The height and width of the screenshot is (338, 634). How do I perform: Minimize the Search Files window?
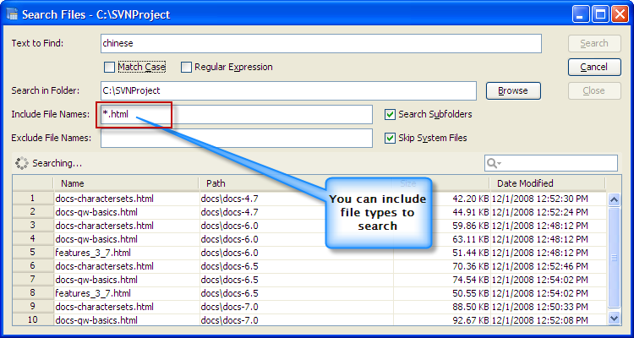point(581,15)
